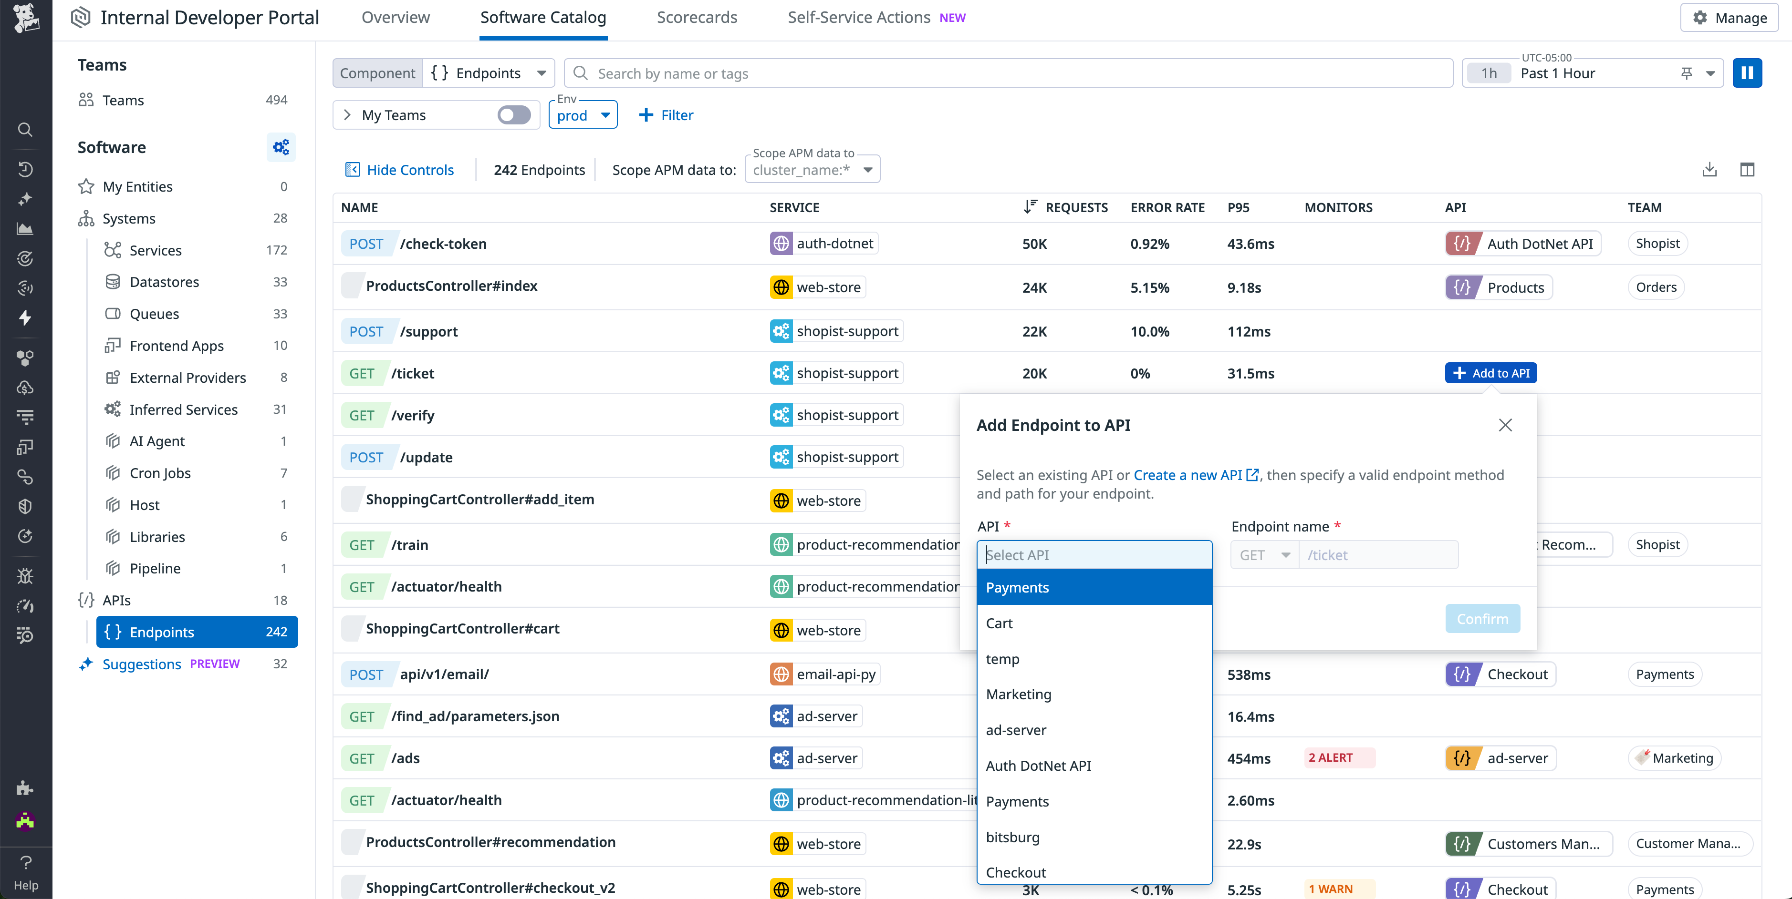Select the lightning bolt icon in the left rail
1792x899 pixels.
[25, 318]
